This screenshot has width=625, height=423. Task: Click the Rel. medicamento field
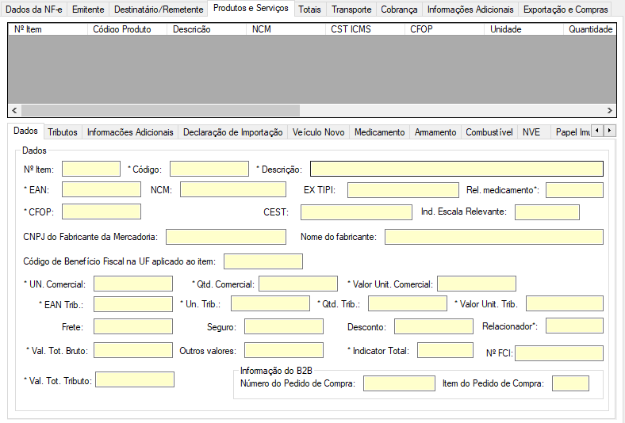pyautogui.click(x=574, y=190)
